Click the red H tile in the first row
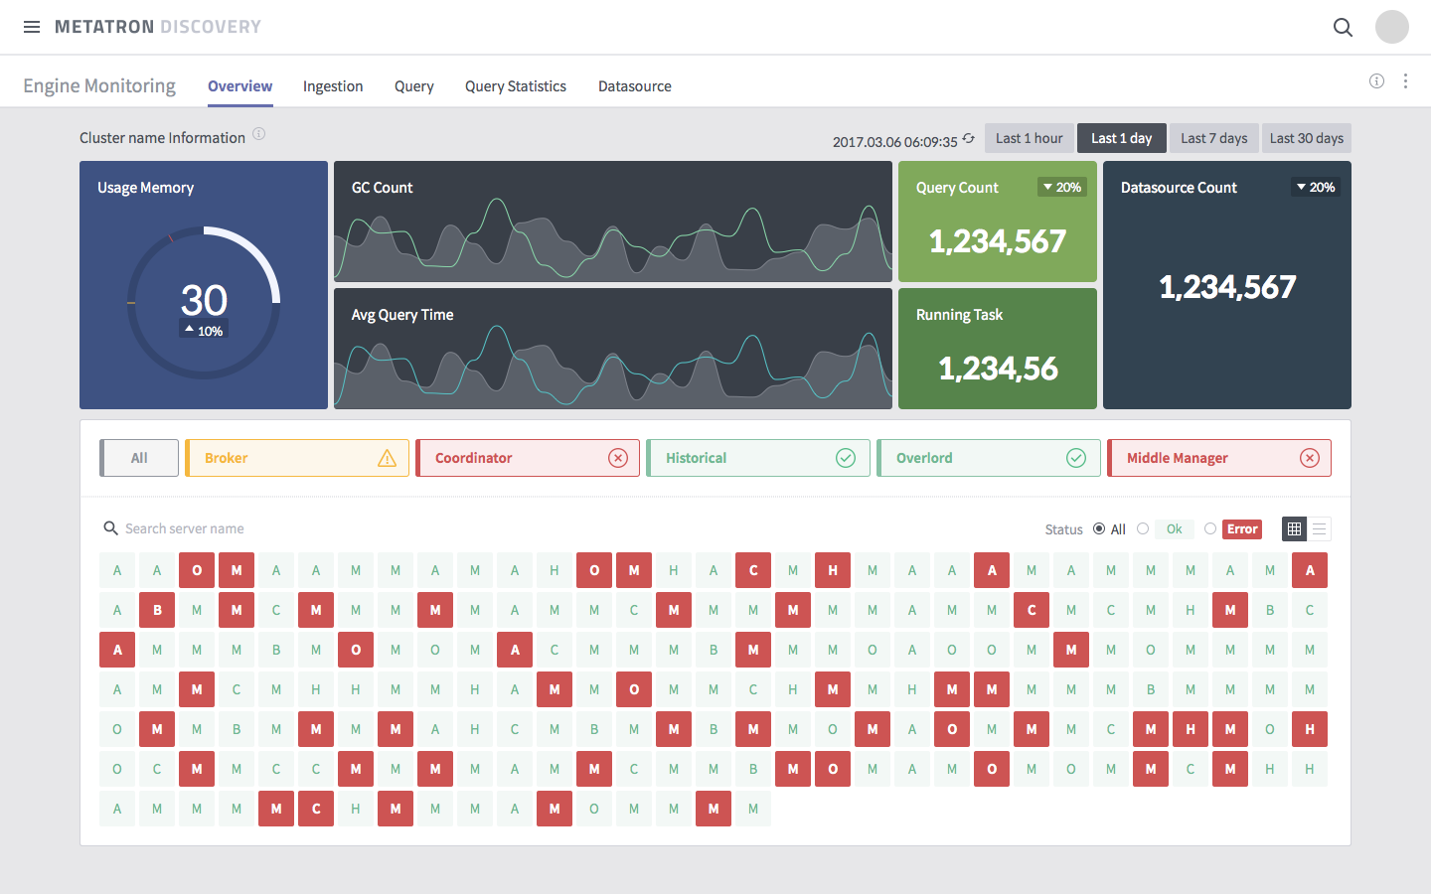 (x=833, y=570)
